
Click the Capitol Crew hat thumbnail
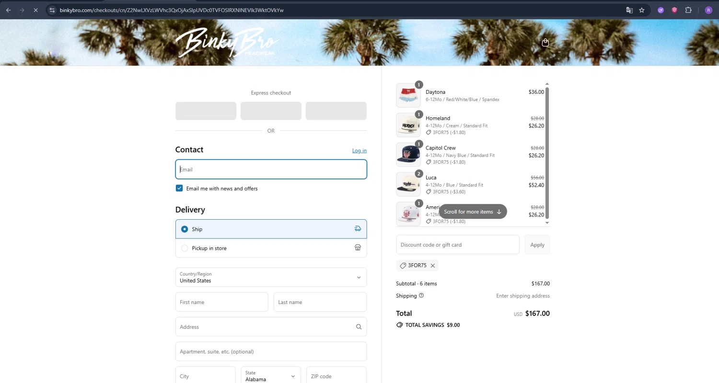[x=408, y=155]
